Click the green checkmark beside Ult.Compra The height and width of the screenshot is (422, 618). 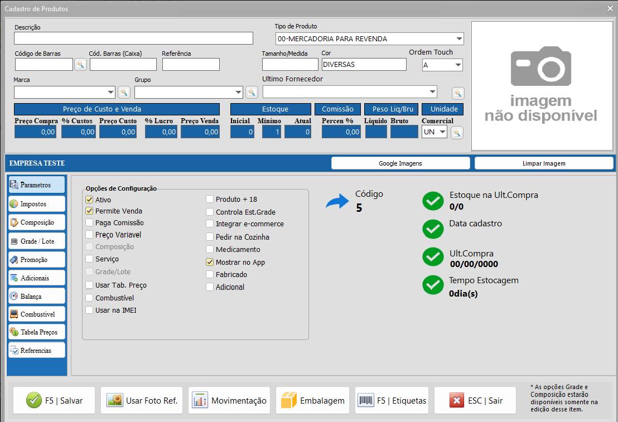coord(433,257)
